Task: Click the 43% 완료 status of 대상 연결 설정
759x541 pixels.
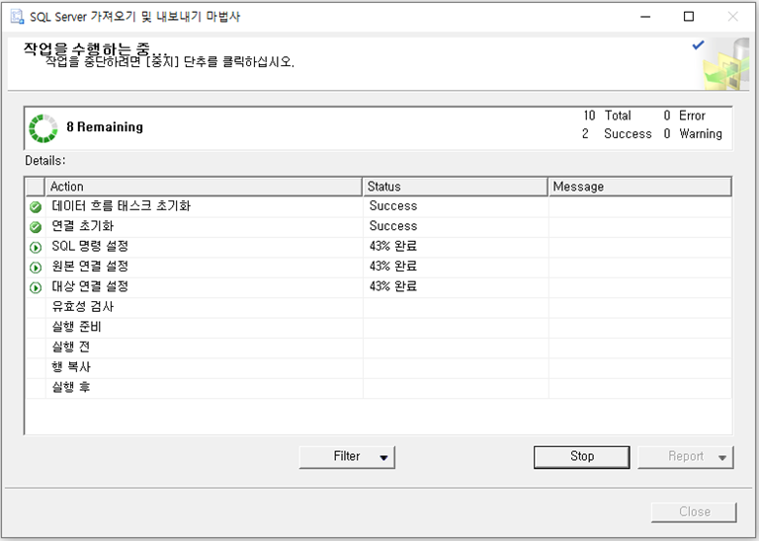Action: pyautogui.click(x=393, y=286)
